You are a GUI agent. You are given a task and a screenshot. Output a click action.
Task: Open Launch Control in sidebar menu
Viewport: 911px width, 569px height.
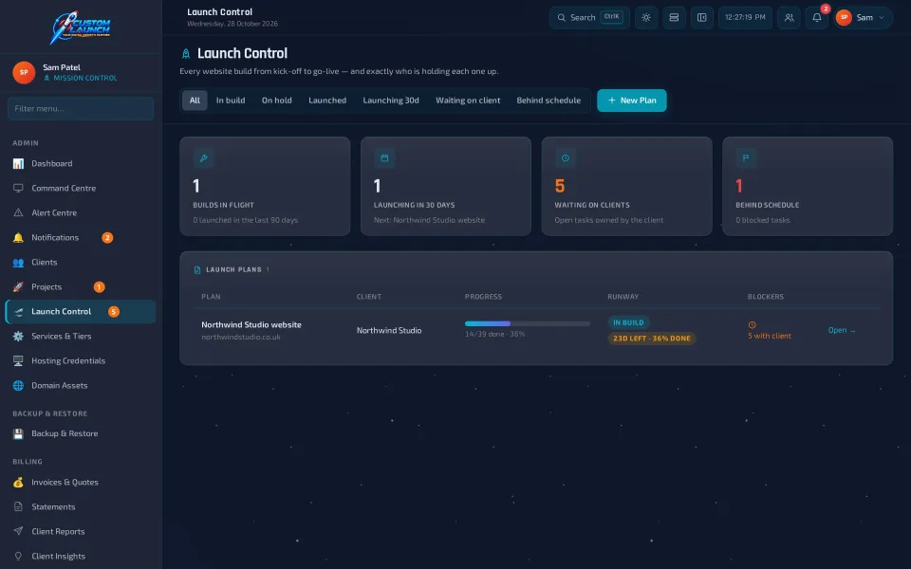[81, 312]
